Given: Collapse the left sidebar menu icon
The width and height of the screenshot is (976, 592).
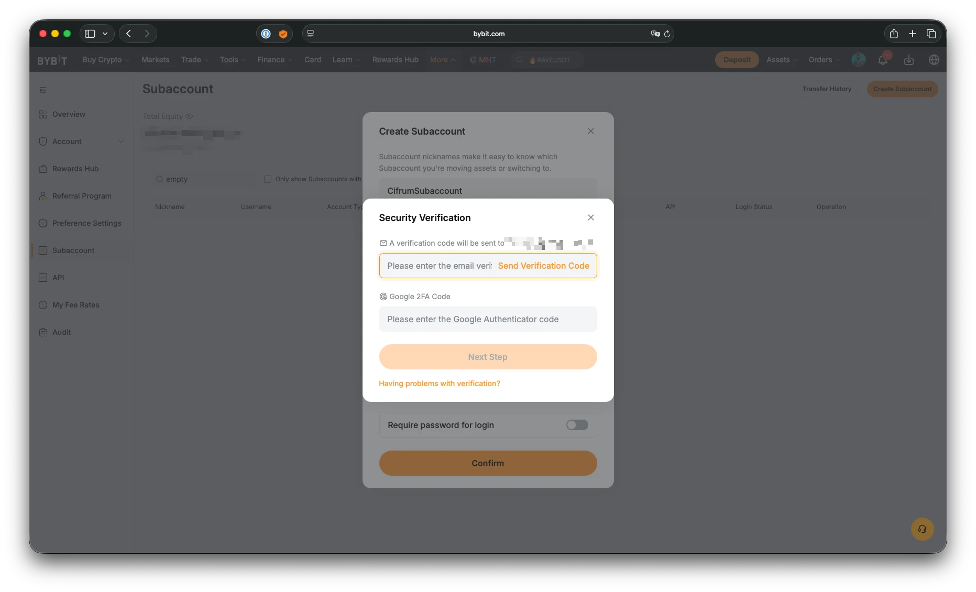Looking at the screenshot, I should (x=43, y=90).
